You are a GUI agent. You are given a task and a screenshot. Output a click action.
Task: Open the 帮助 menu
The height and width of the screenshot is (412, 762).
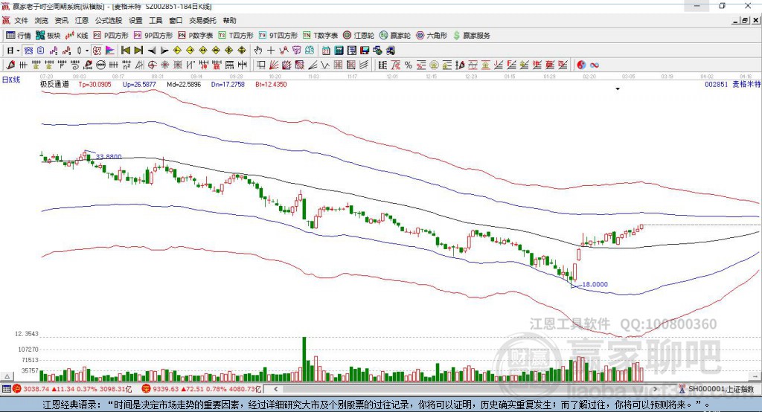pyautogui.click(x=229, y=20)
